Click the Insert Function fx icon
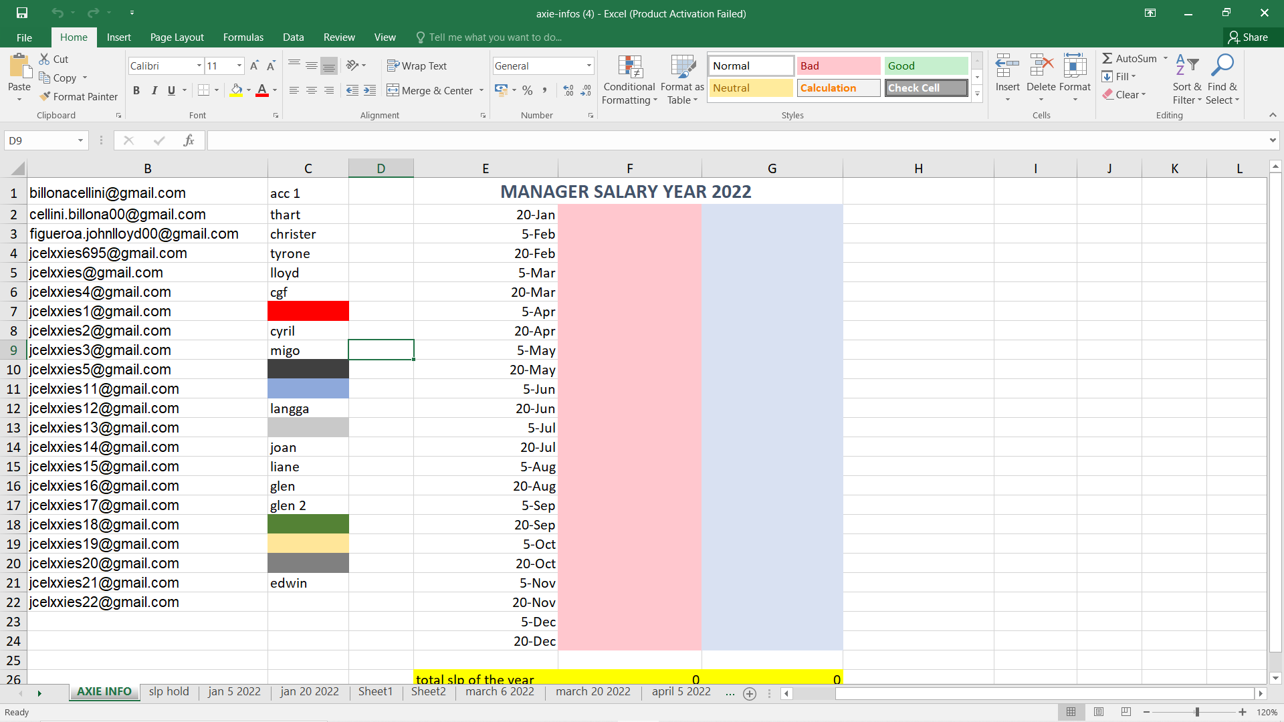Image resolution: width=1284 pixels, height=722 pixels. click(x=189, y=140)
